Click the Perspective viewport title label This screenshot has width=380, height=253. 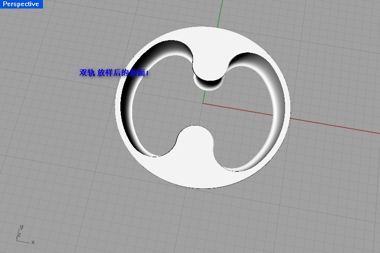tap(21, 4)
